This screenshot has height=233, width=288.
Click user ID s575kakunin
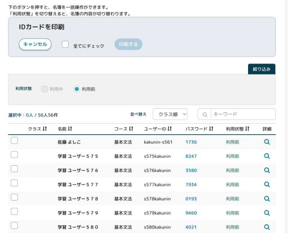coord(157,156)
